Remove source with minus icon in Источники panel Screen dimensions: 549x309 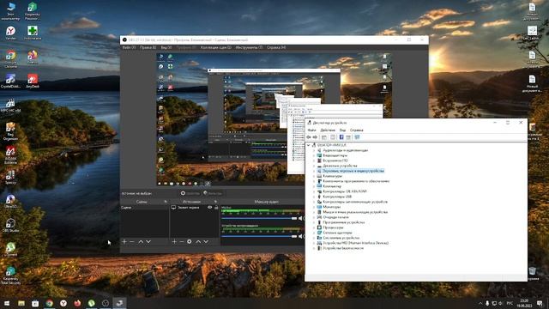pos(182,241)
